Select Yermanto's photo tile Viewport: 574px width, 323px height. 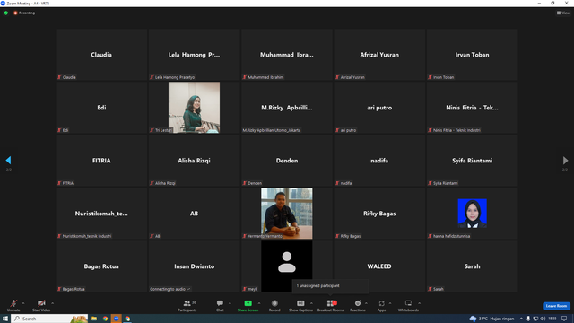[287, 214]
